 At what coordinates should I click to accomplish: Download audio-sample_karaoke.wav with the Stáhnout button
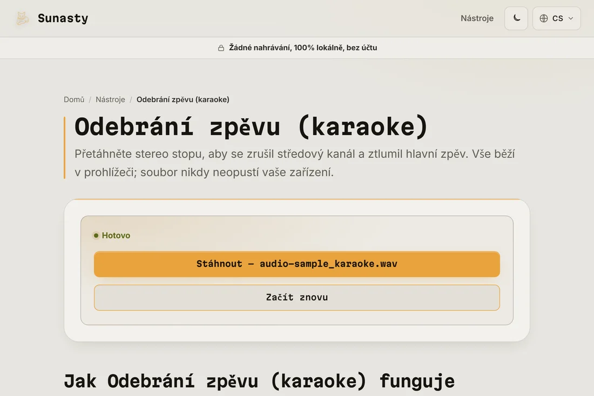tap(297, 264)
